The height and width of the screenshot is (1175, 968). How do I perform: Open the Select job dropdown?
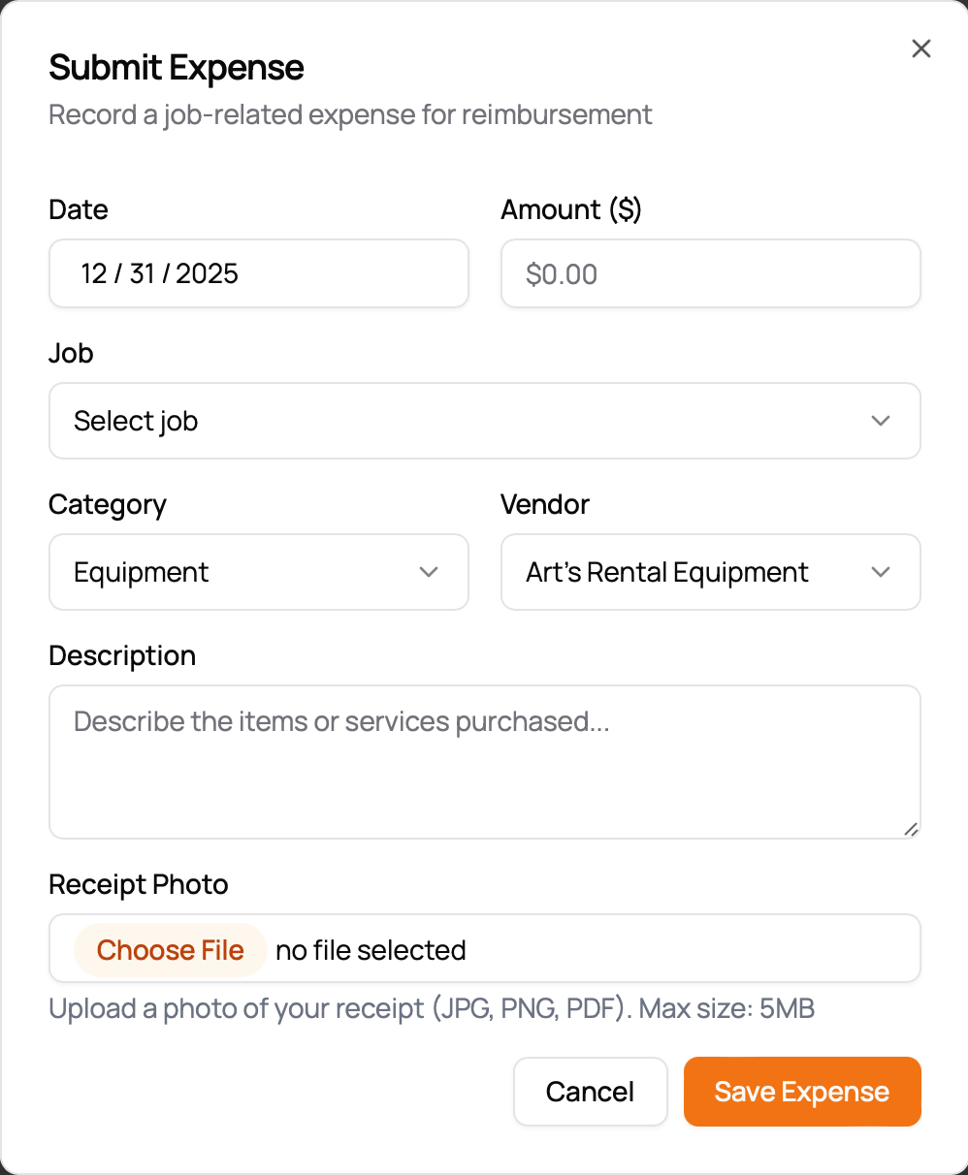388,421
